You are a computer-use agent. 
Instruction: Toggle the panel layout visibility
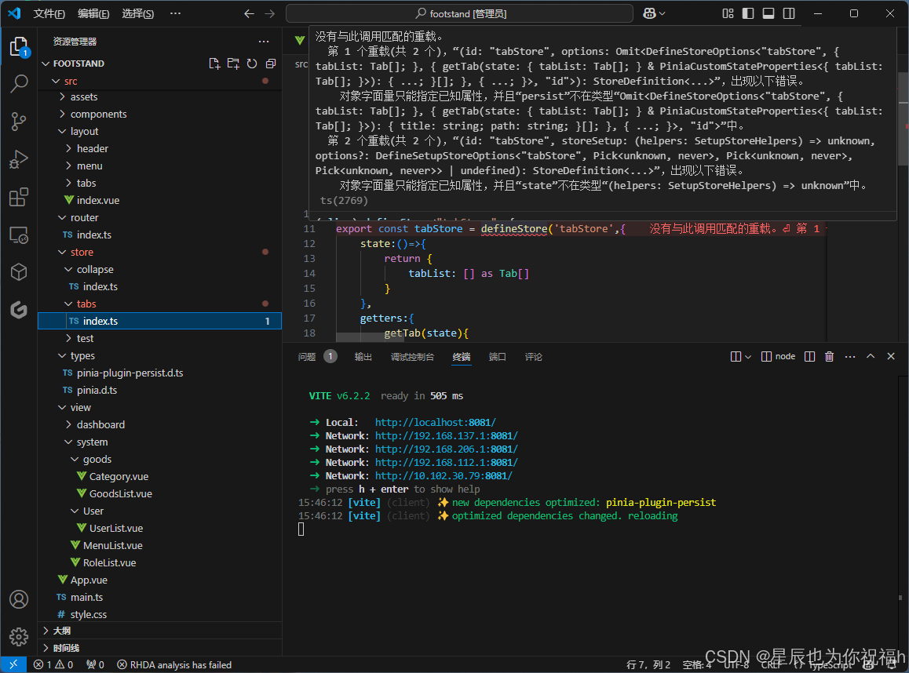click(x=768, y=13)
